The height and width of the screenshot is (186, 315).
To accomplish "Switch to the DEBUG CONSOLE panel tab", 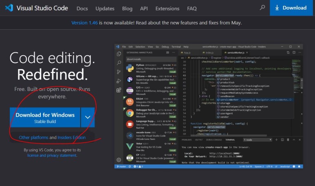I will pos(214,140).
